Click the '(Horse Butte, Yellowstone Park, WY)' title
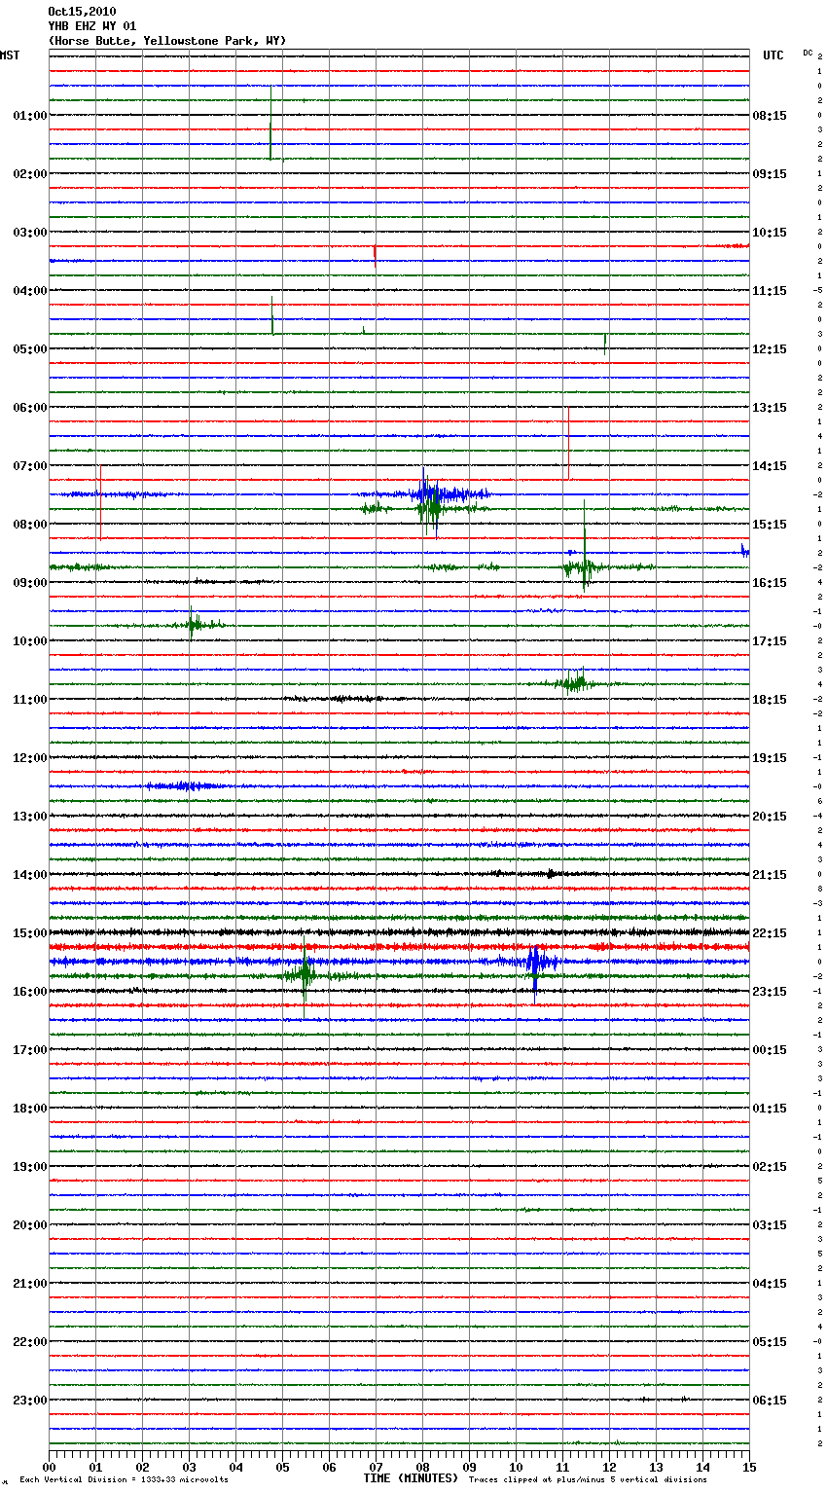Image resolution: width=827 pixels, height=1493 pixels. (166, 41)
